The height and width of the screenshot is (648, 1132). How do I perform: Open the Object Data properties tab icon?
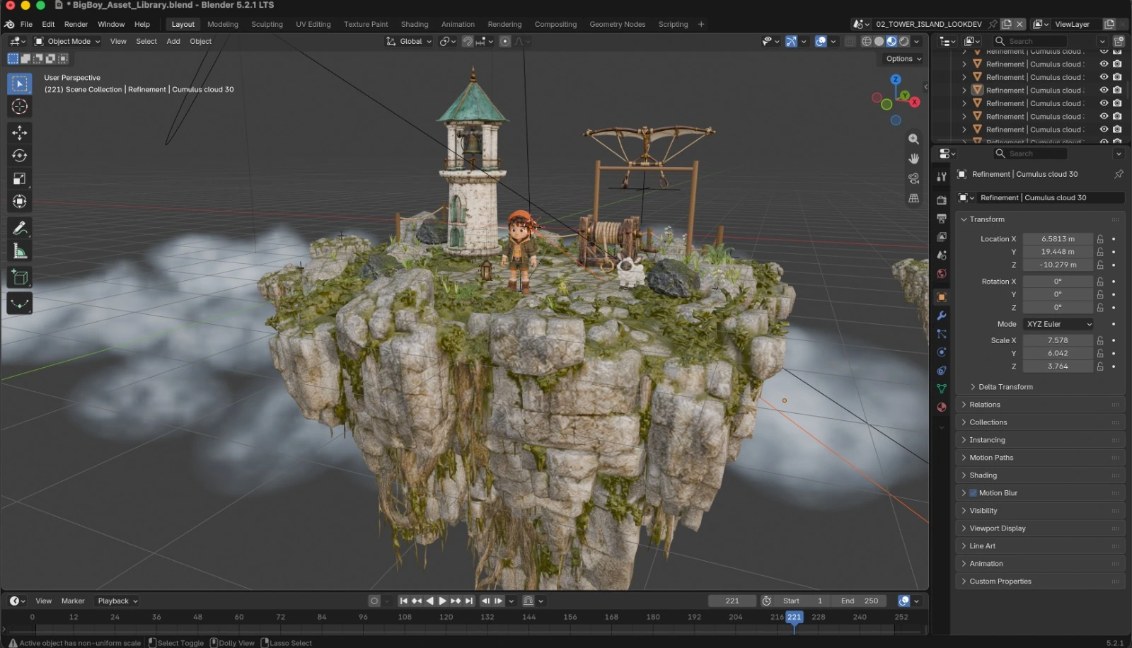(x=942, y=388)
